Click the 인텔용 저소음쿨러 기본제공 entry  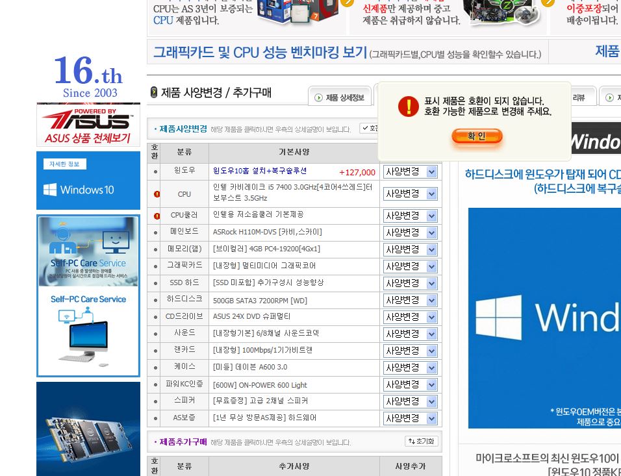click(x=259, y=214)
